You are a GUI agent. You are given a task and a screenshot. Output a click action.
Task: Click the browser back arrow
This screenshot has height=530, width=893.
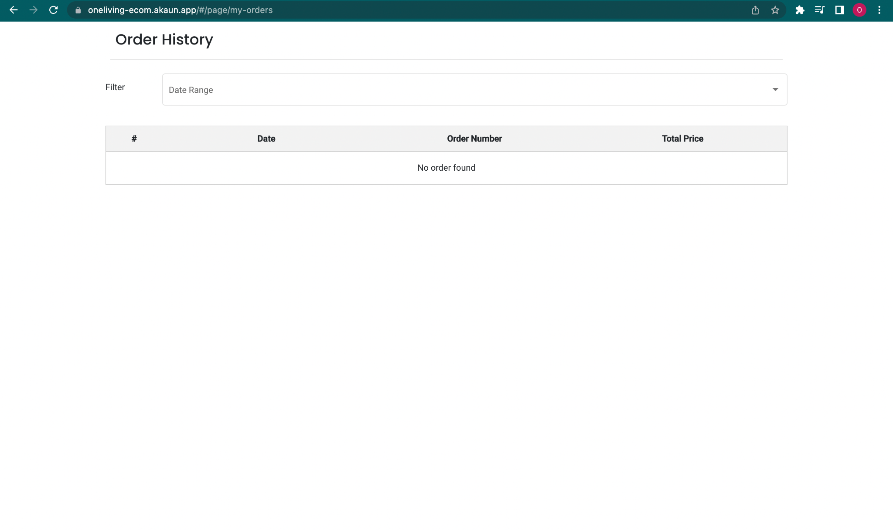(x=14, y=10)
